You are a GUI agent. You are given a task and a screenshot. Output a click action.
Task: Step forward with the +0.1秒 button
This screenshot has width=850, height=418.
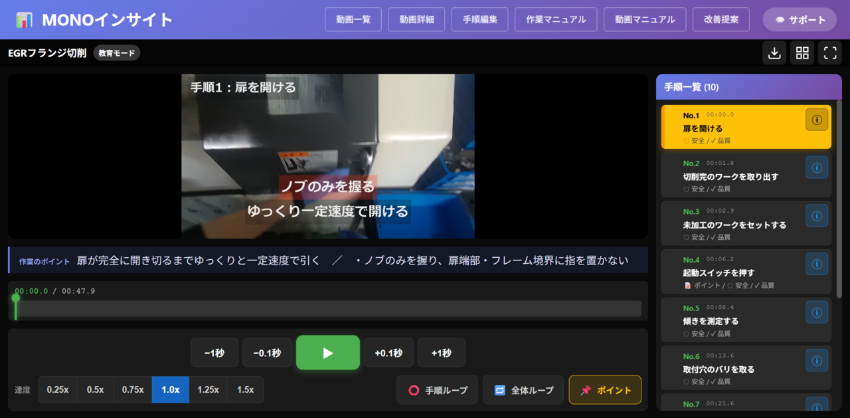point(388,353)
